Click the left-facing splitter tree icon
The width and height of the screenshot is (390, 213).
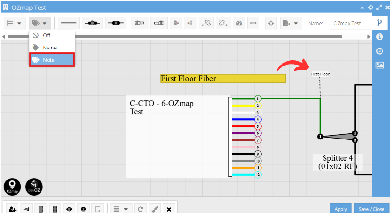[176, 23]
